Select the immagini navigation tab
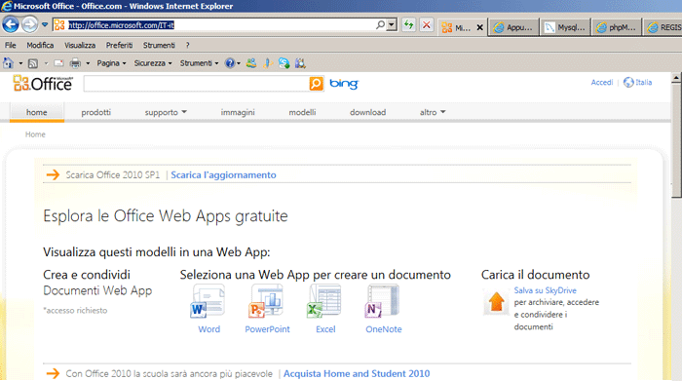682x381 pixels. (x=238, y=112)
